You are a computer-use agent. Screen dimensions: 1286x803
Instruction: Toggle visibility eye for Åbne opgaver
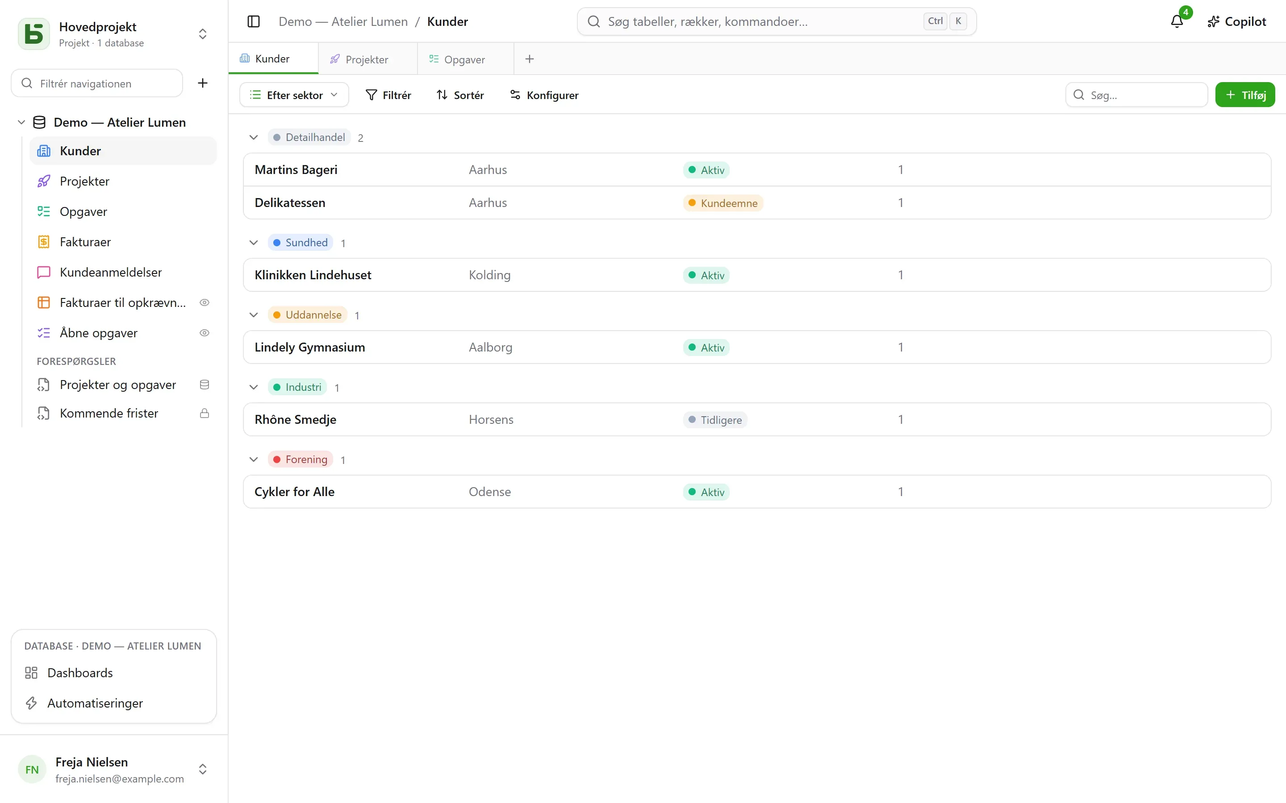(x=204, y=332)
